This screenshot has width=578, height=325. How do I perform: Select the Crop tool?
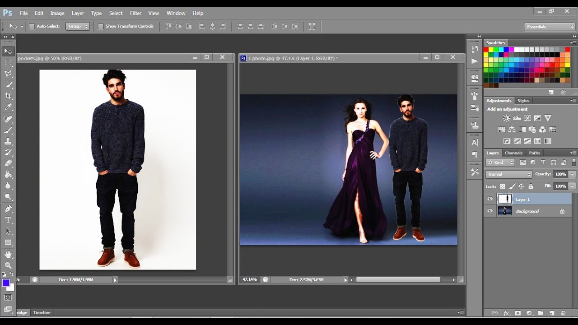point(8,96)
